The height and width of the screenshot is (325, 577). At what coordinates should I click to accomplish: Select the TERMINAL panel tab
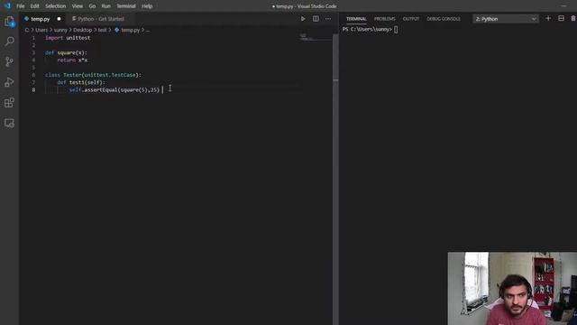point(356,19)
